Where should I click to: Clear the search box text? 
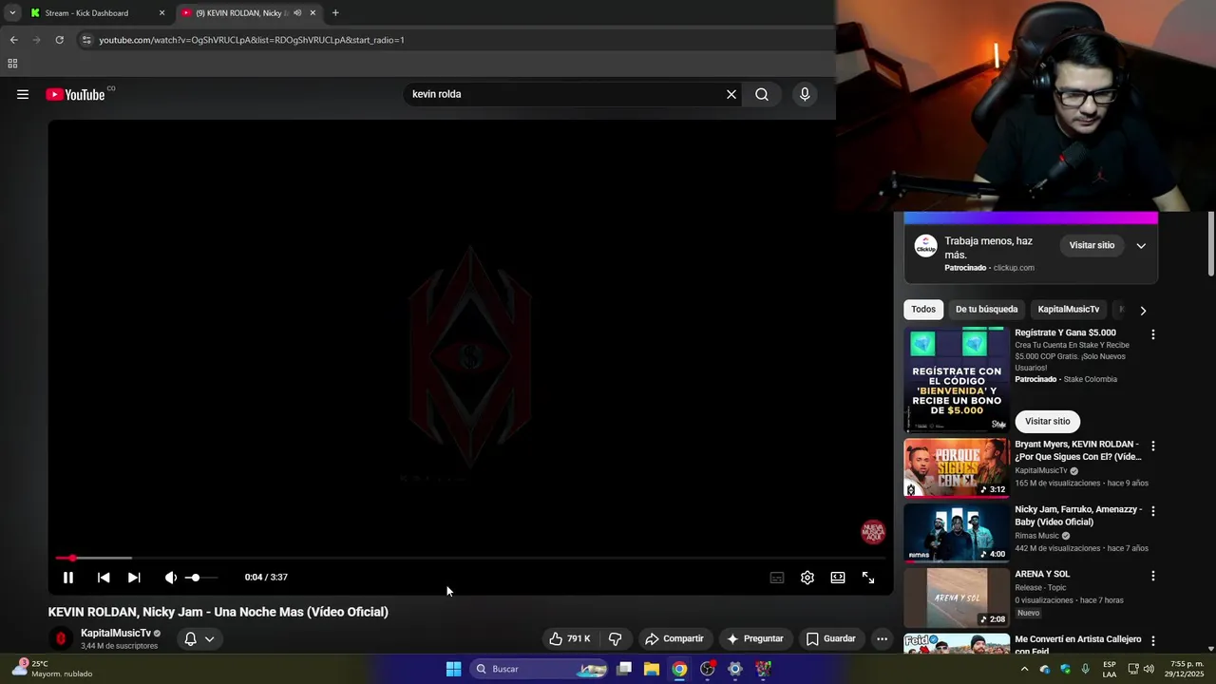[x=731, y=94]
